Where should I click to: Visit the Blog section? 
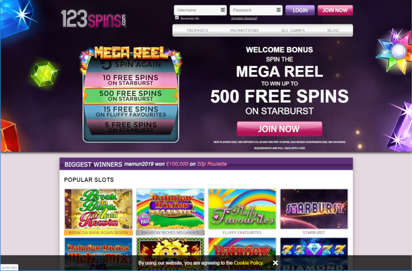pos(333,31)
